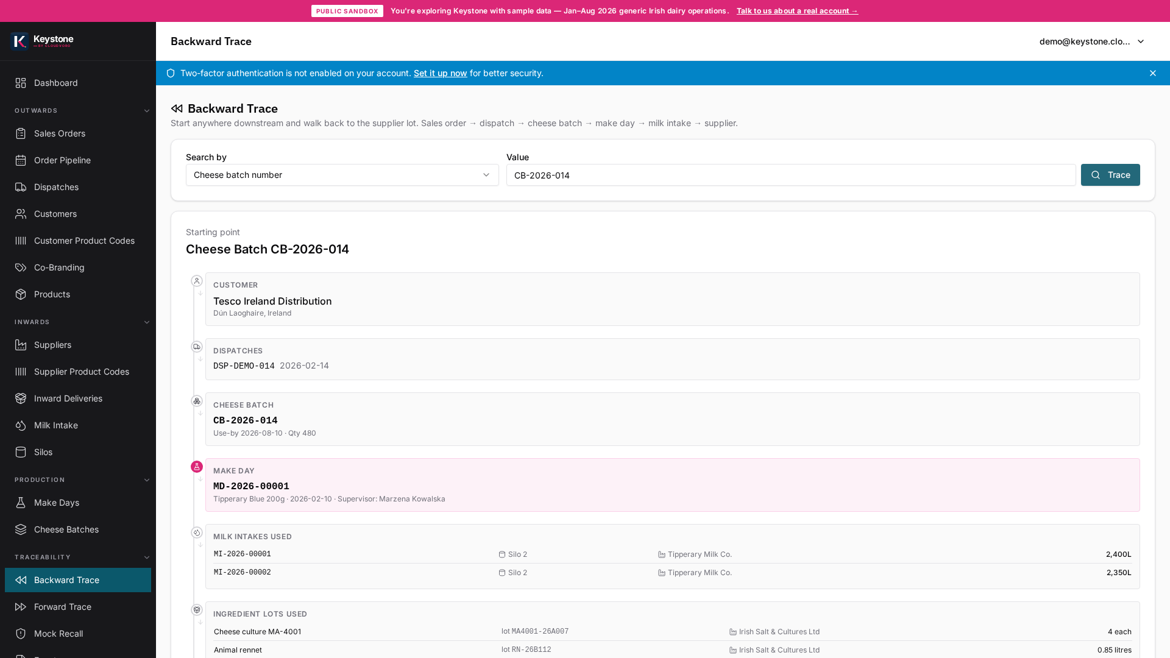Open cheese batch CB-2026-014 card
1170x658 pixels.
[x=673, y=419]
